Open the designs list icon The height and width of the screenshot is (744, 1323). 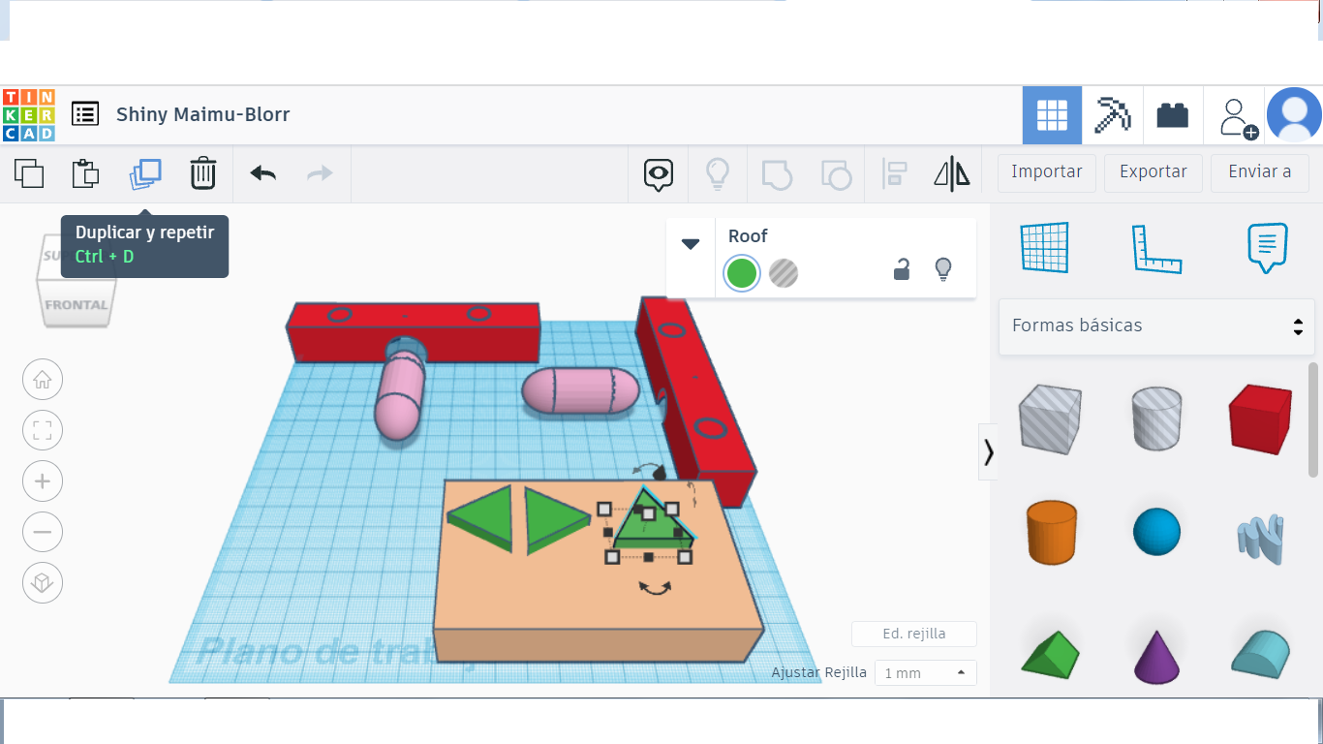tap(85, 114)
